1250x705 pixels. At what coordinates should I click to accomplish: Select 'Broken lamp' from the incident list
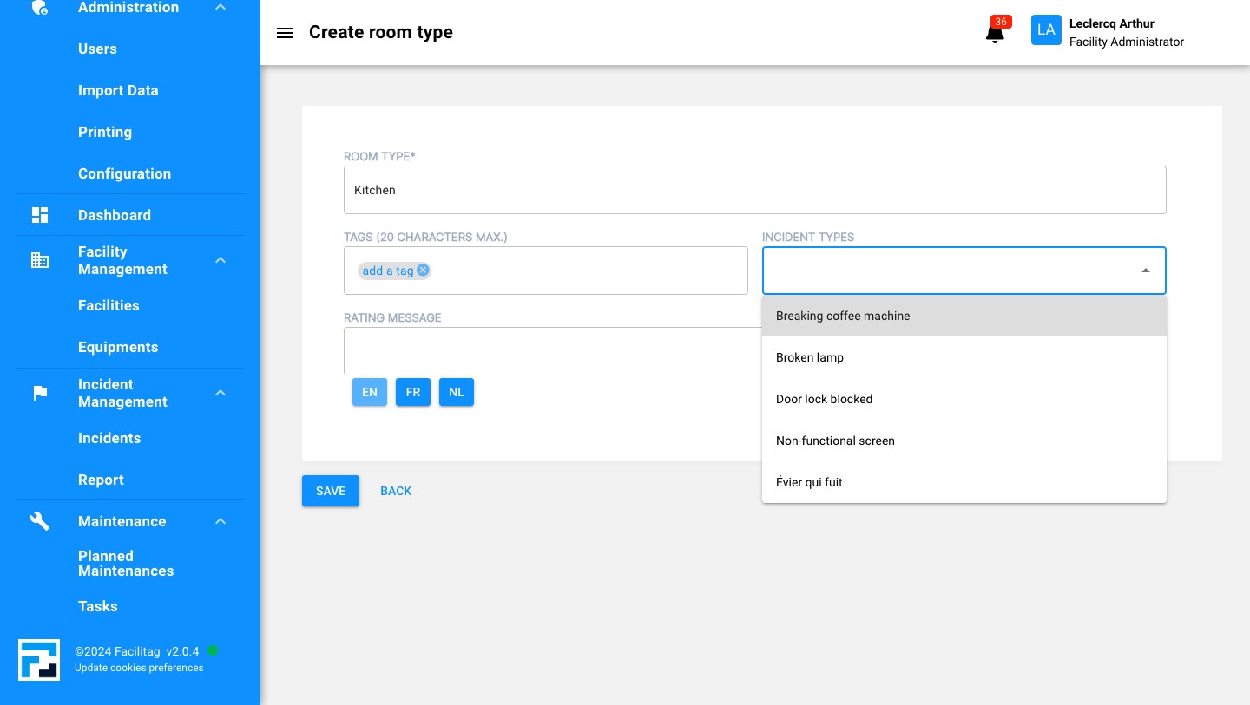pyautogui.click(x=809, y=357)
